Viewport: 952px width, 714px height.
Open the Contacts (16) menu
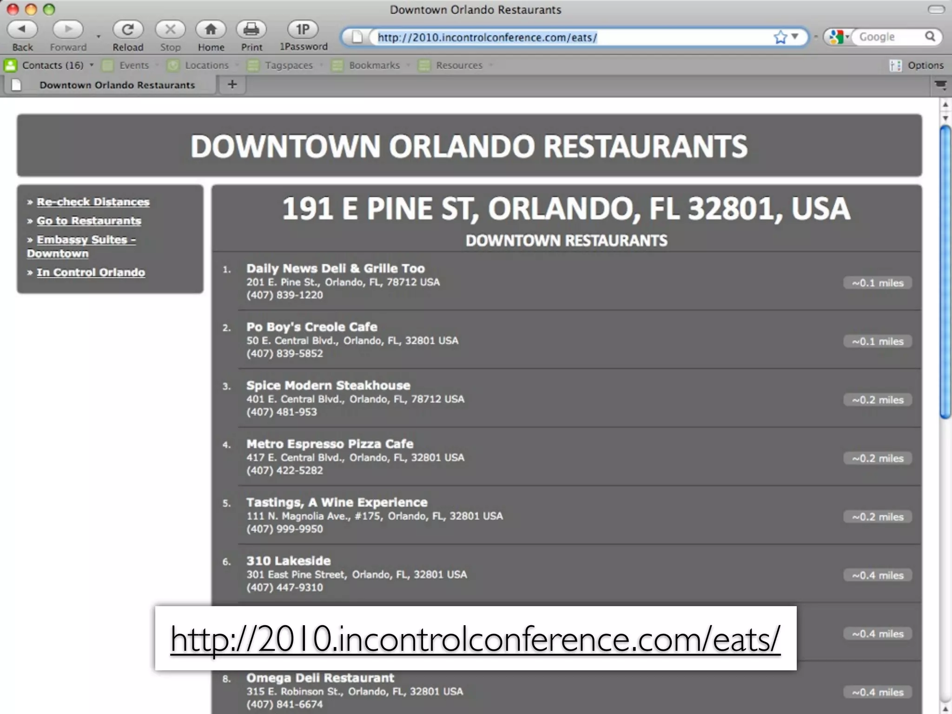tap(53, 65)
